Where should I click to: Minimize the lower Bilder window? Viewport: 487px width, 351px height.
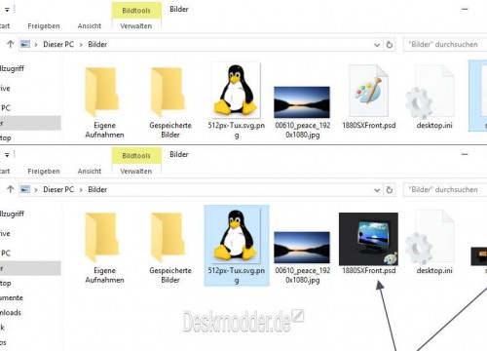[x=465, y=154]
